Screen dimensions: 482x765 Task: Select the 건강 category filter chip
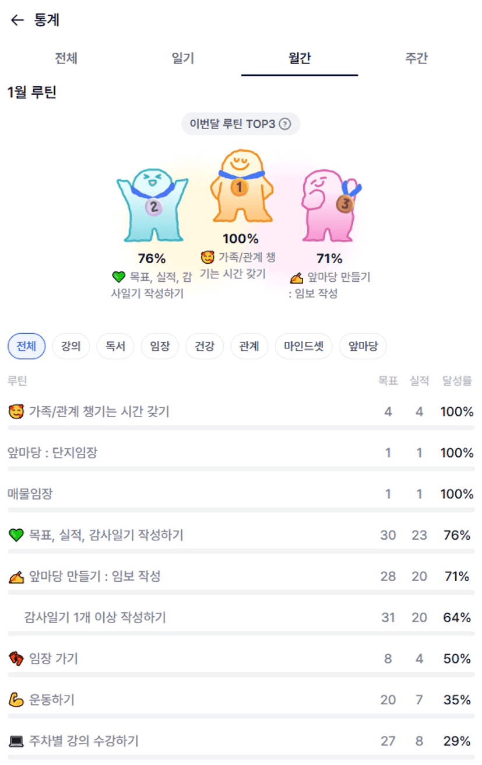205,347
